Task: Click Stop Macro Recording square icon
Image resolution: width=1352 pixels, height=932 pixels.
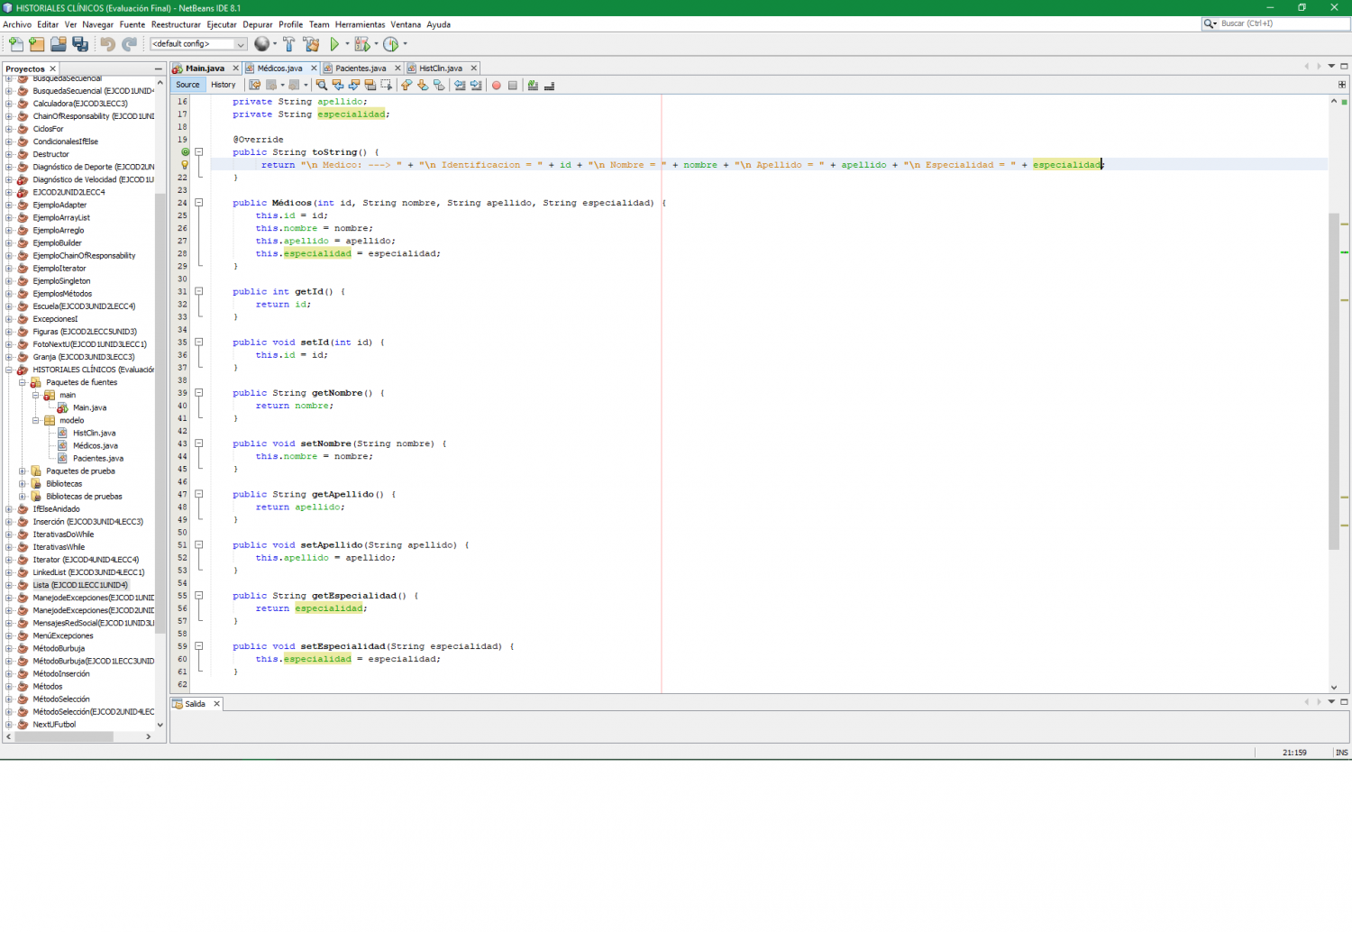Action: [x=512, y=85]
